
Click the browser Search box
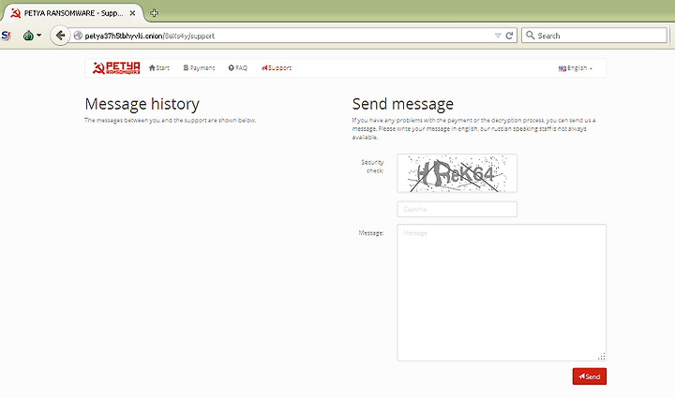594,36
